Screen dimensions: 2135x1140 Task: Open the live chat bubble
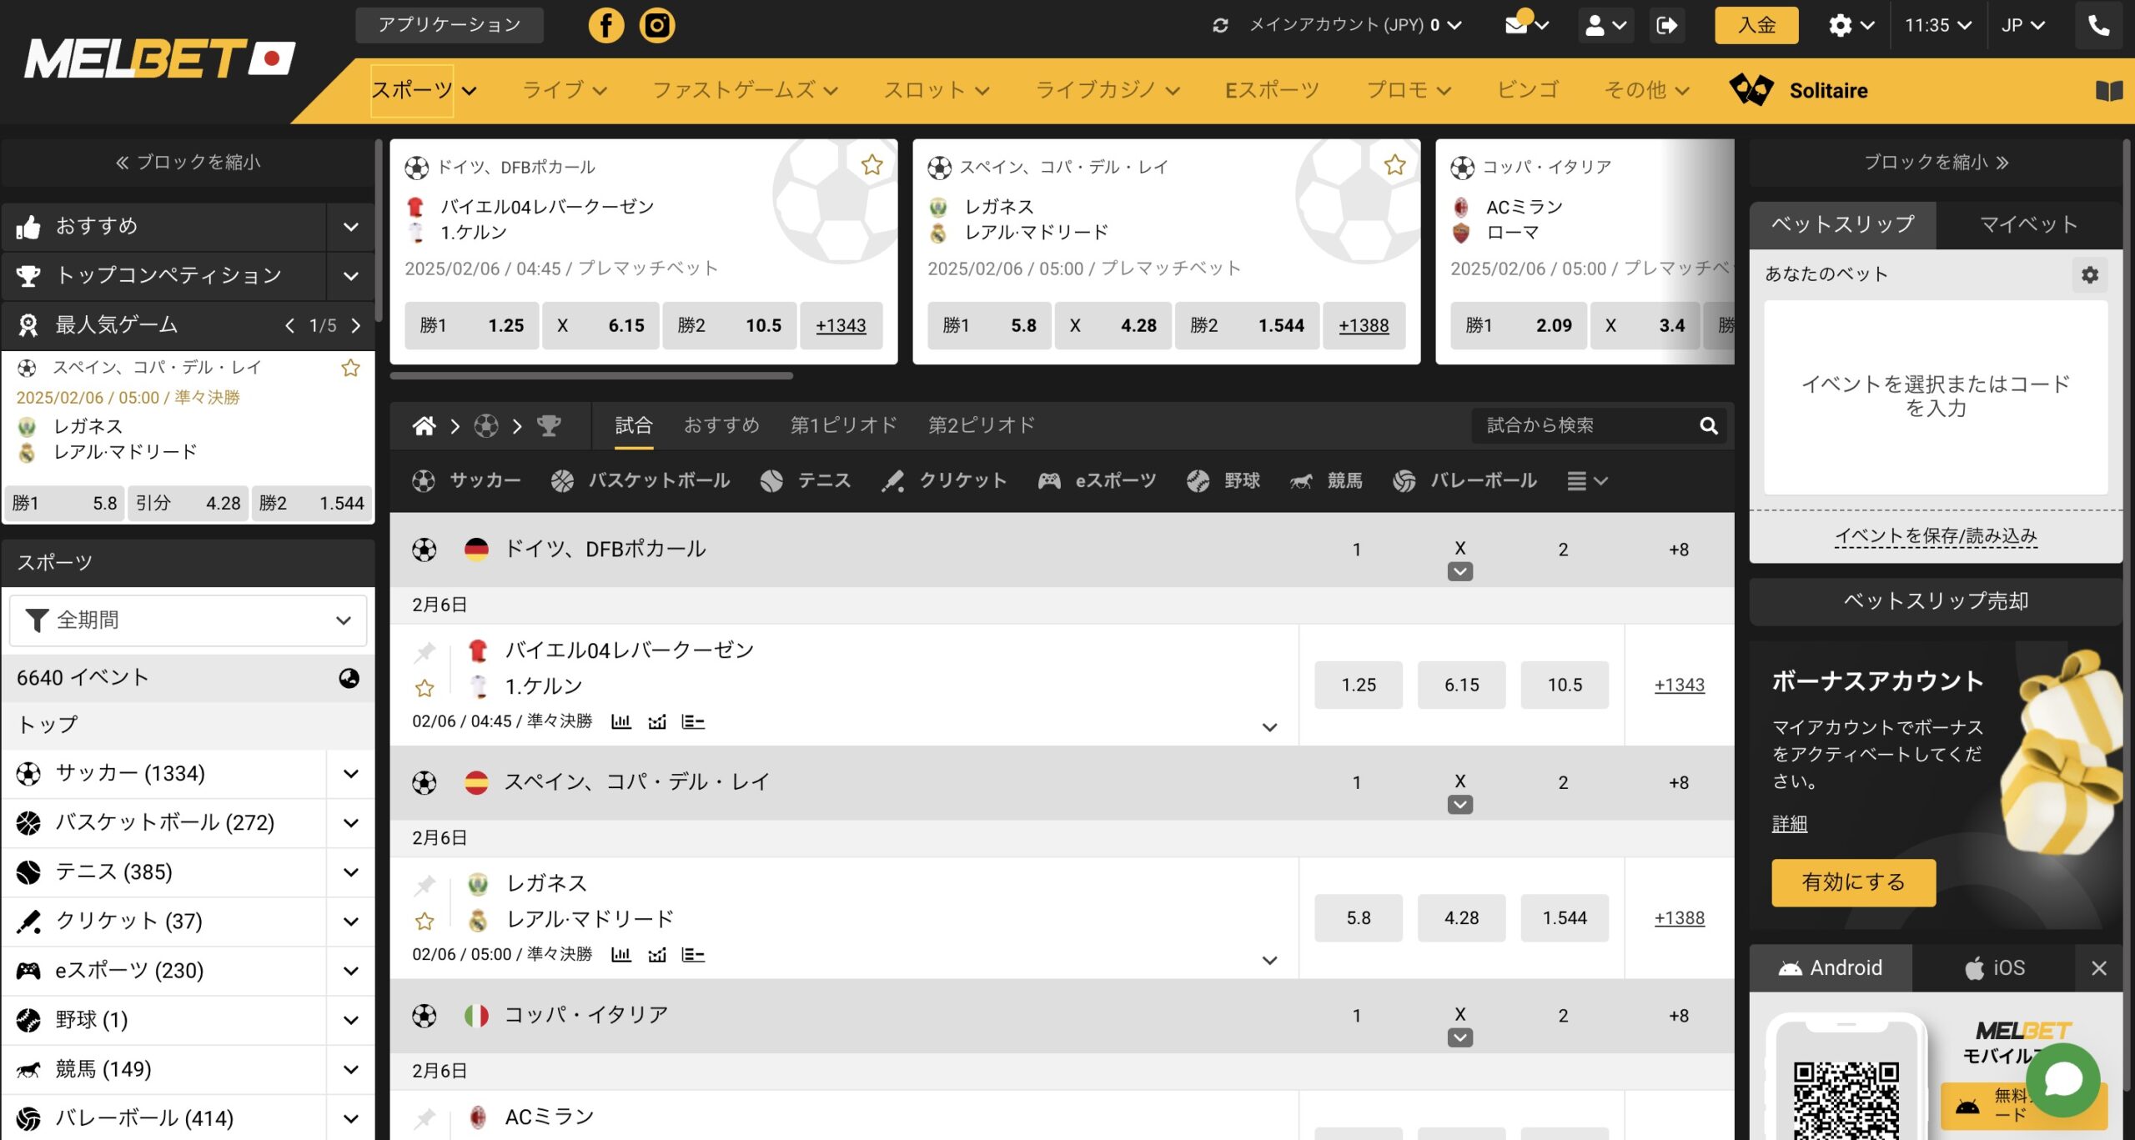(2062, 1080)
